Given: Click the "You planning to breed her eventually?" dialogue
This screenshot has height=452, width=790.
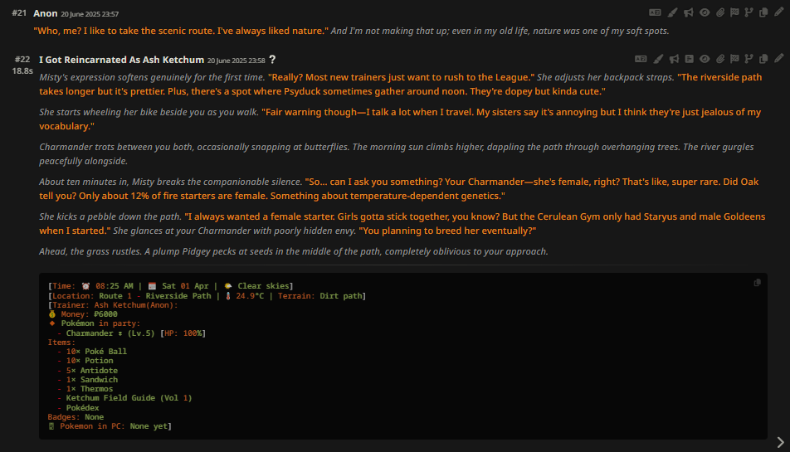Looking at the screenshot, I should (447, 231).
